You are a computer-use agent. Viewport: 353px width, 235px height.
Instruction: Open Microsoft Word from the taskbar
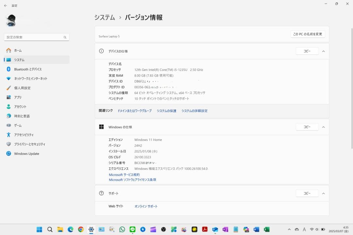(x=256, y=230)
